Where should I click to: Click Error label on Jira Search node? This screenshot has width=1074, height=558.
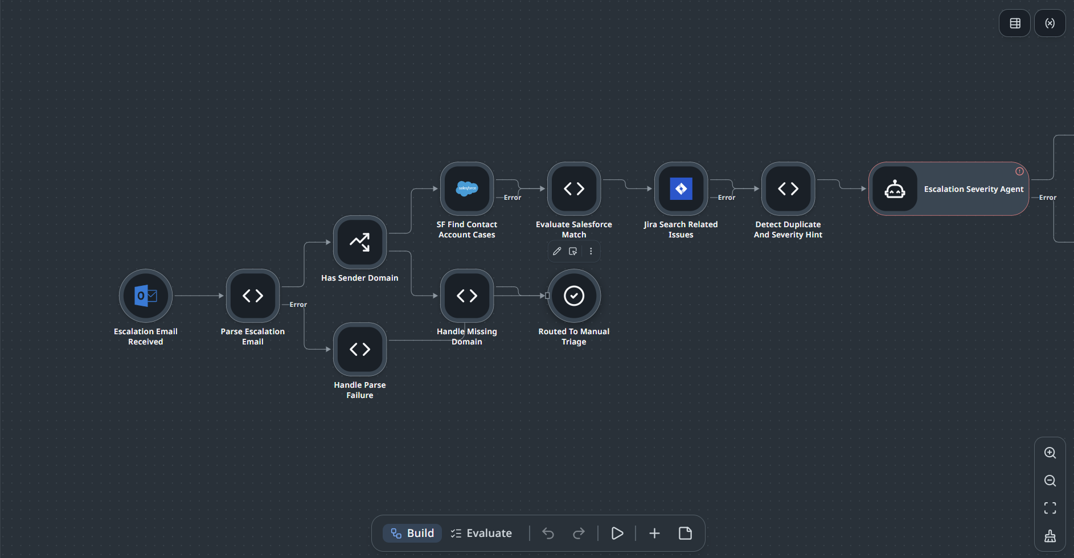pyautogui.click(x=726, y=198)
